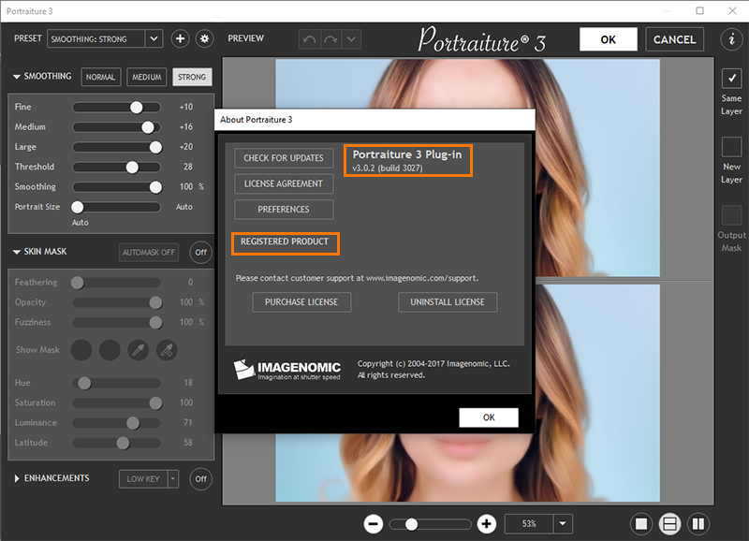Viewport: 749px width, 541px height.
Task: Click the Portrait Size slider
Action: tap(116, 207)
